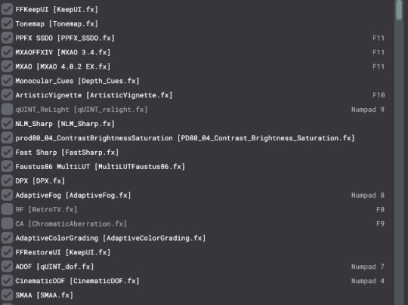Select the Faustus86 MultiLUT entry
Image resolution: width=408 pixels, height=305 pixels.
pyautogui.click(x=197, y=166)
